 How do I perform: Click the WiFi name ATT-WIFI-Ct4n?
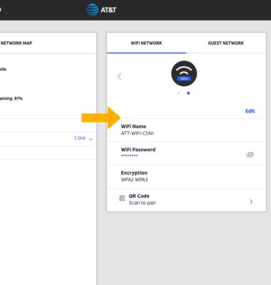tap(137, 133)
